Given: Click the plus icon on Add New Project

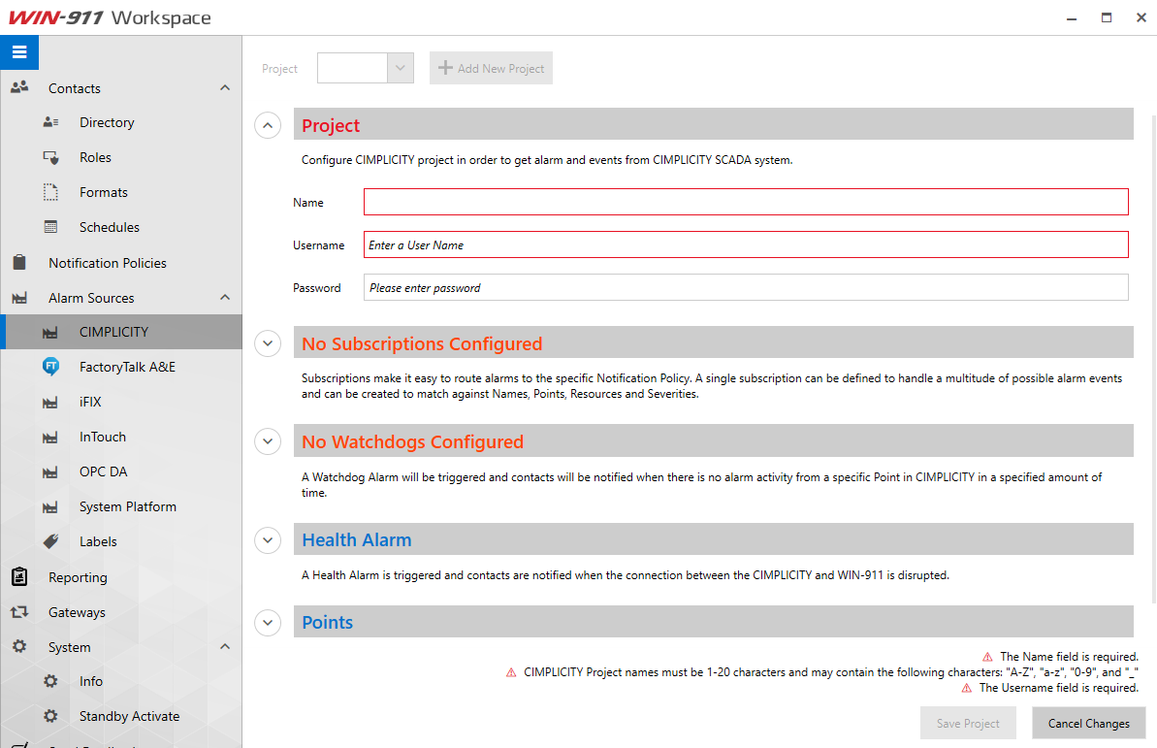Looking at the screenshot, I should pyautogui.click(x=445, y=68).
